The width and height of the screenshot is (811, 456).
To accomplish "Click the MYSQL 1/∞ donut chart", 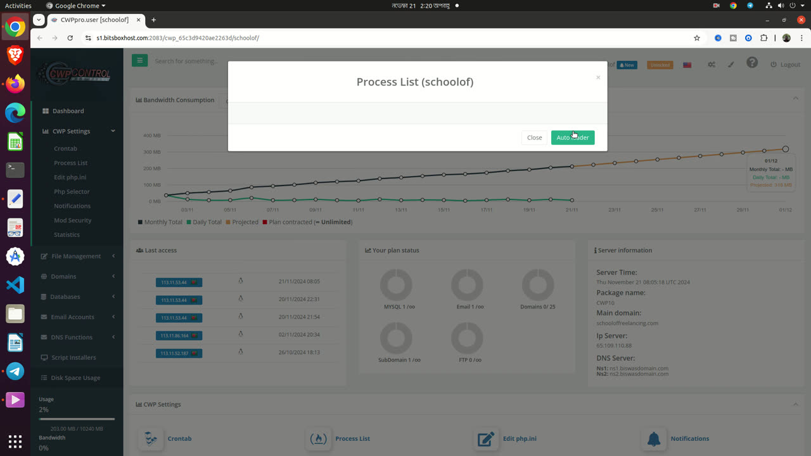I will coord(396,284).
